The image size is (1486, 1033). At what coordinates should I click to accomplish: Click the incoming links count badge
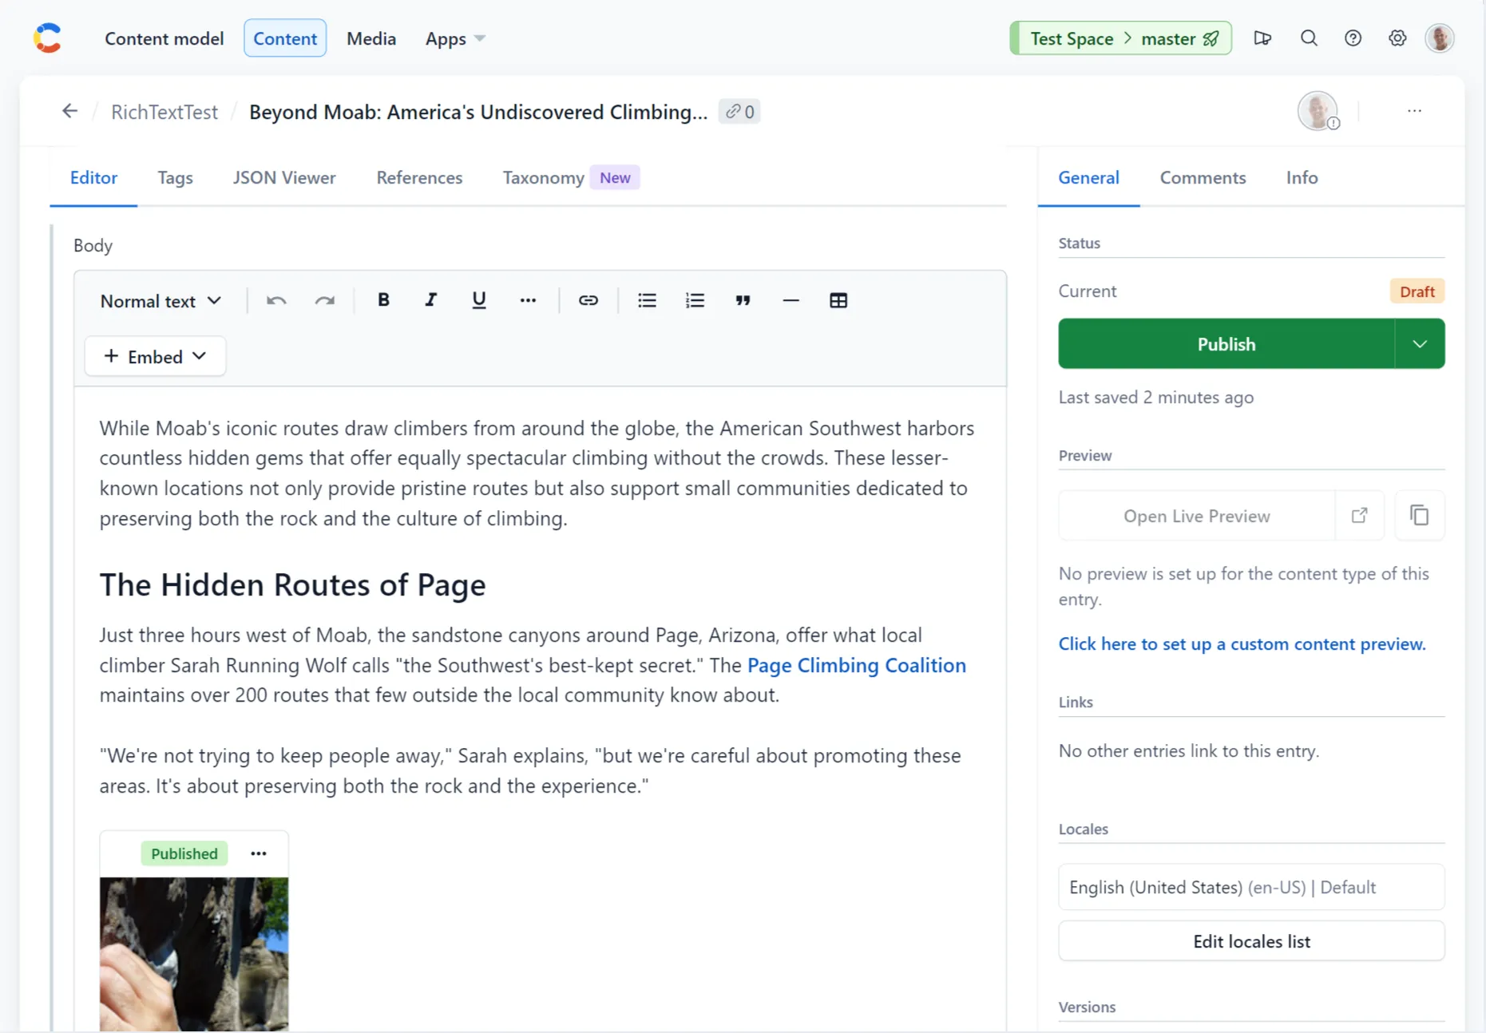tap(739, 112)
